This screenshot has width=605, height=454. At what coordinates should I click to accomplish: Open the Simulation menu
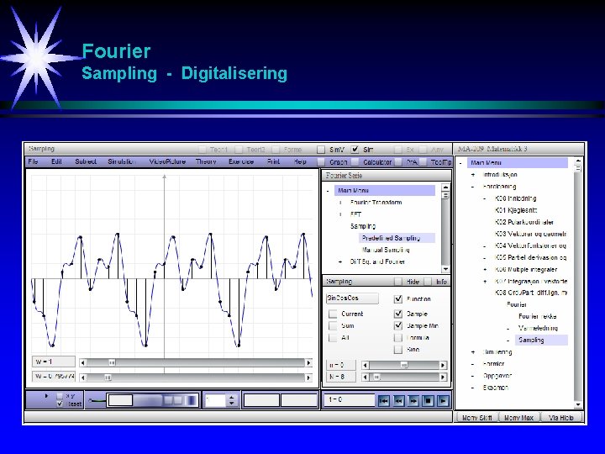point(122,161)
